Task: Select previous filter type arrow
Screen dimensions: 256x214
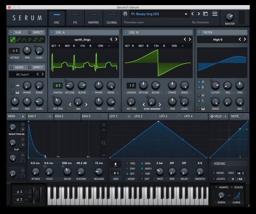Action: [239, 39]
